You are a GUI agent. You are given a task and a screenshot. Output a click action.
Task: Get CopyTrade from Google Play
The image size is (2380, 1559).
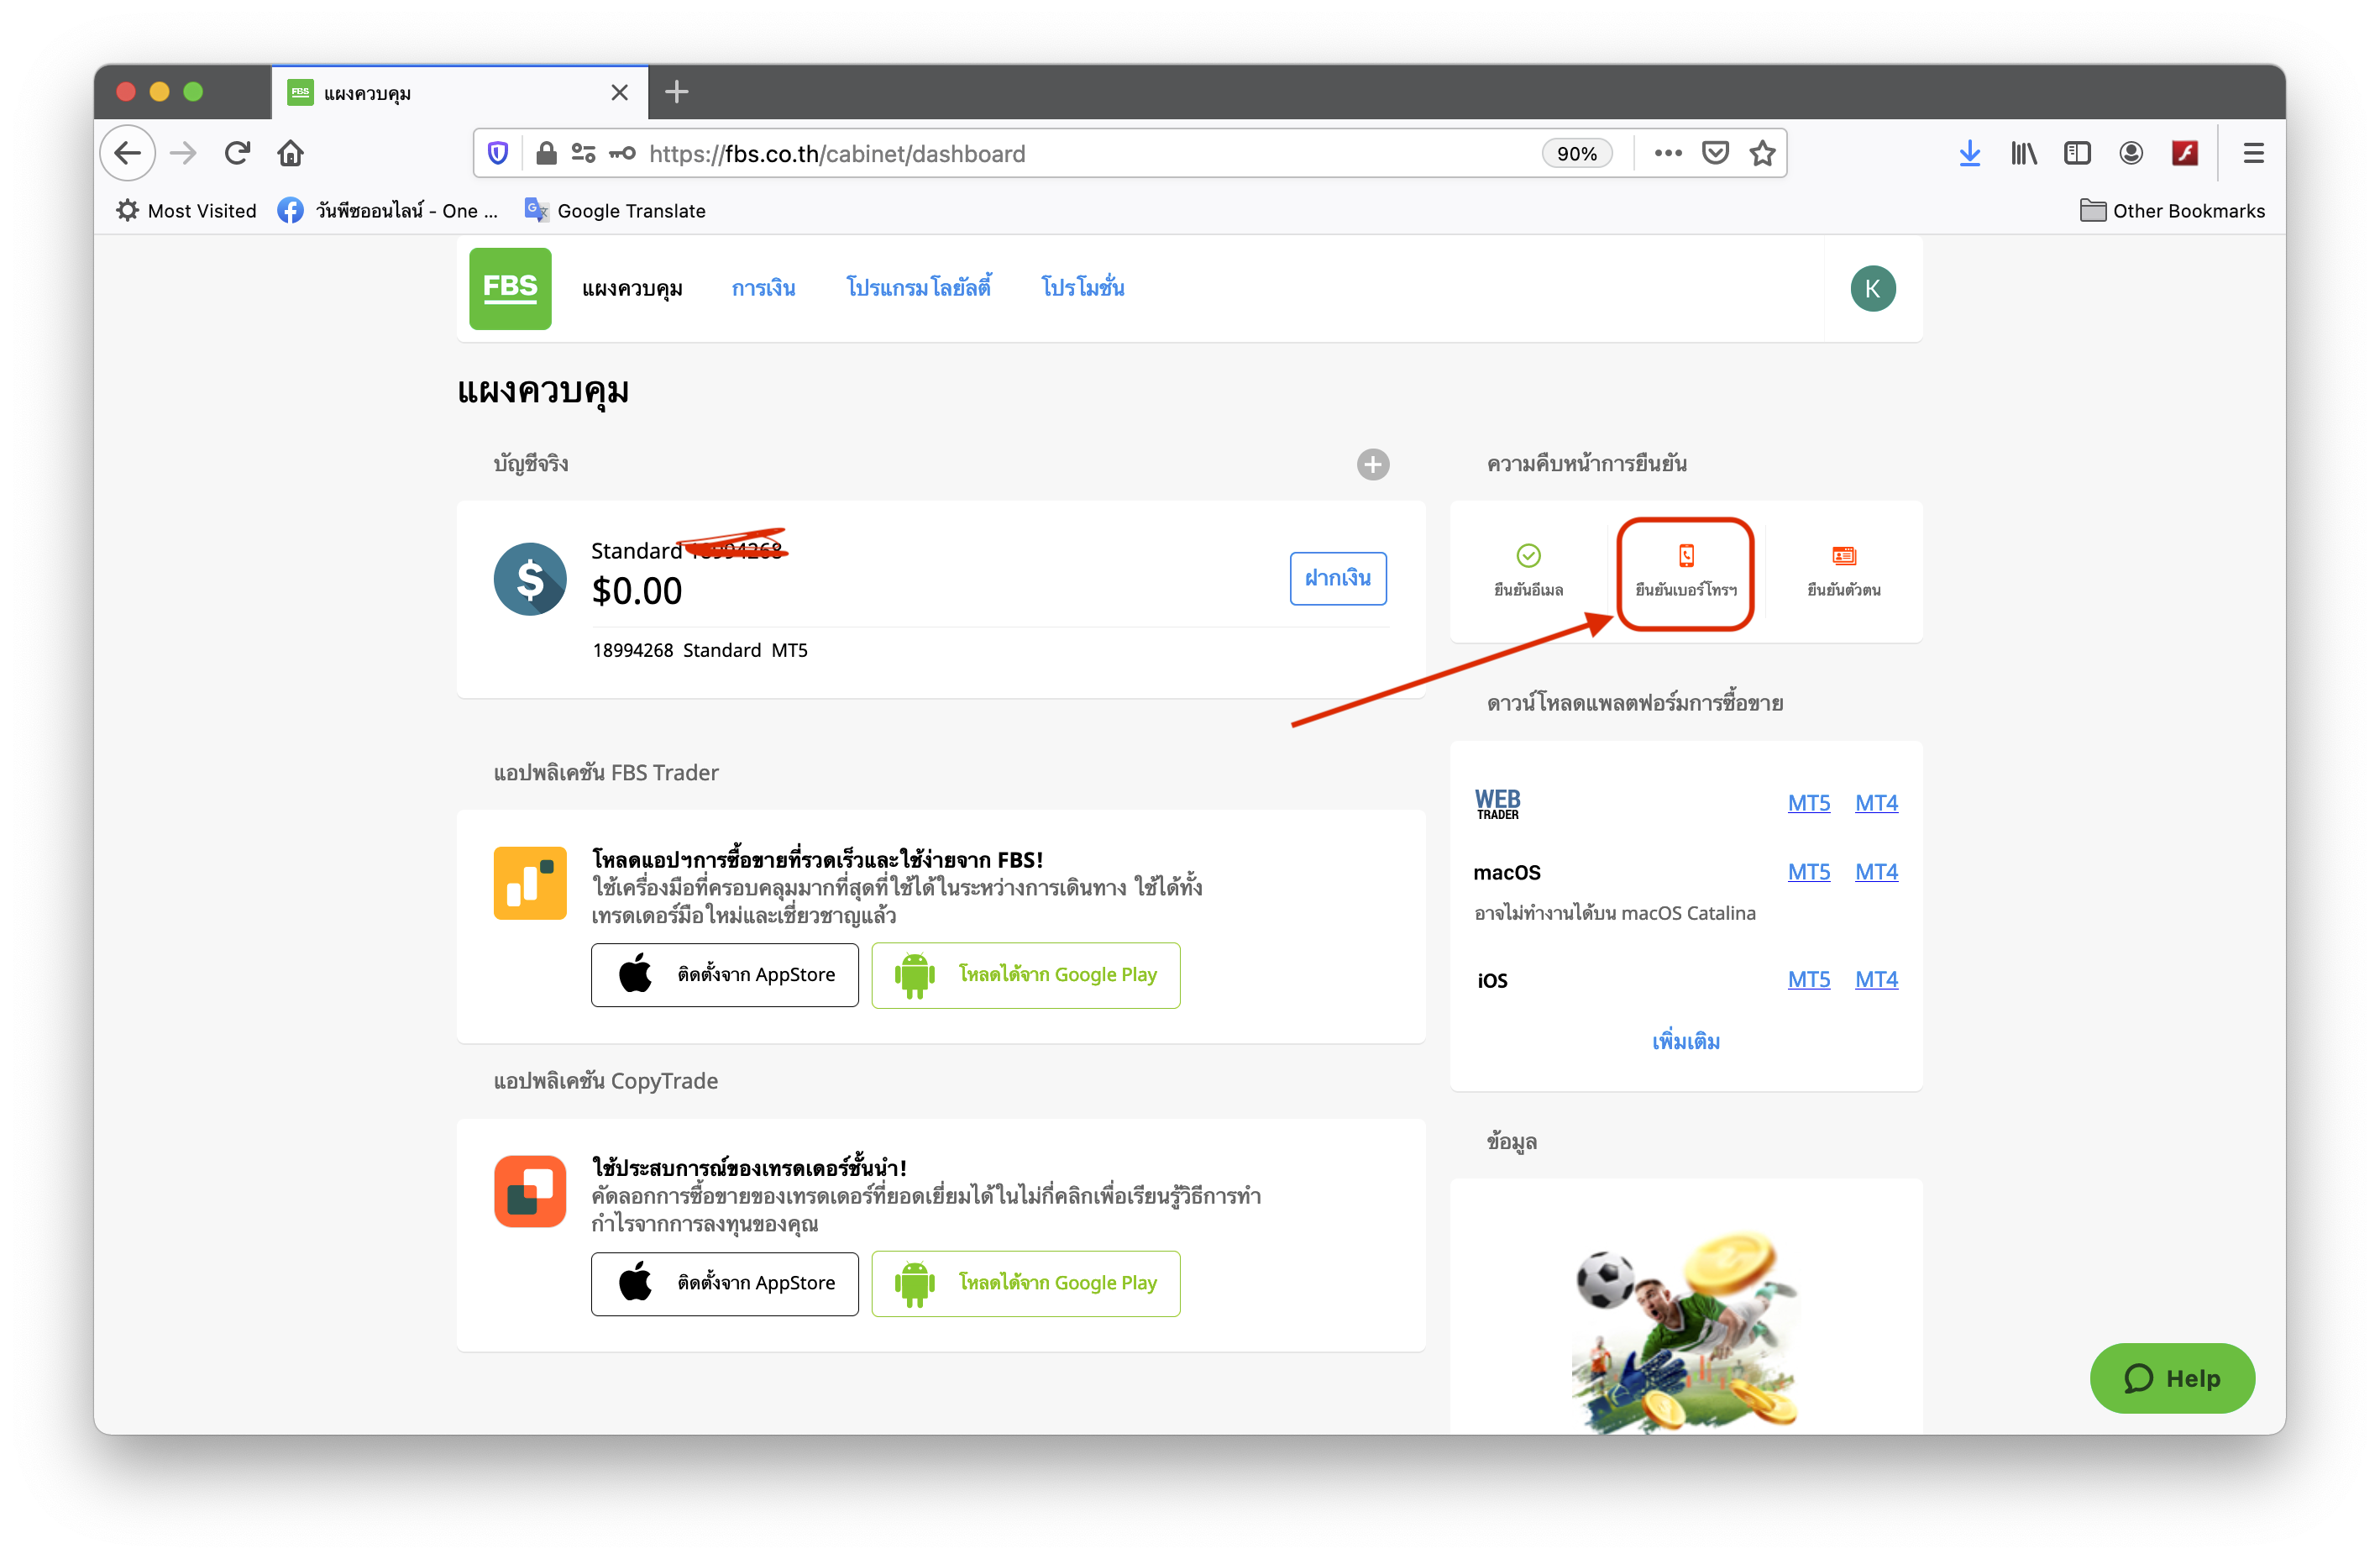click(x=1026, y=1283)
